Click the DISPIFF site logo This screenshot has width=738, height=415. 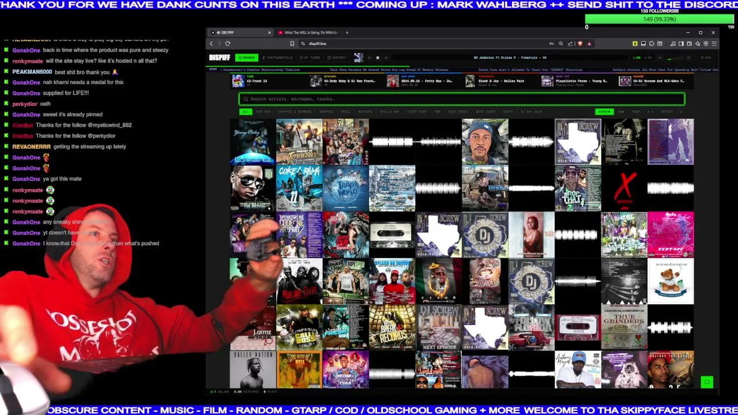point(220,58)
